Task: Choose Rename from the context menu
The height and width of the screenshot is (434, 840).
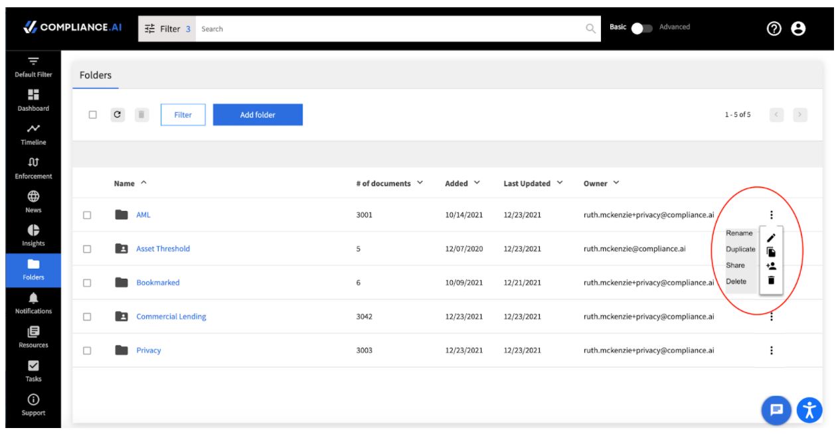Action: tap(739, 234)
